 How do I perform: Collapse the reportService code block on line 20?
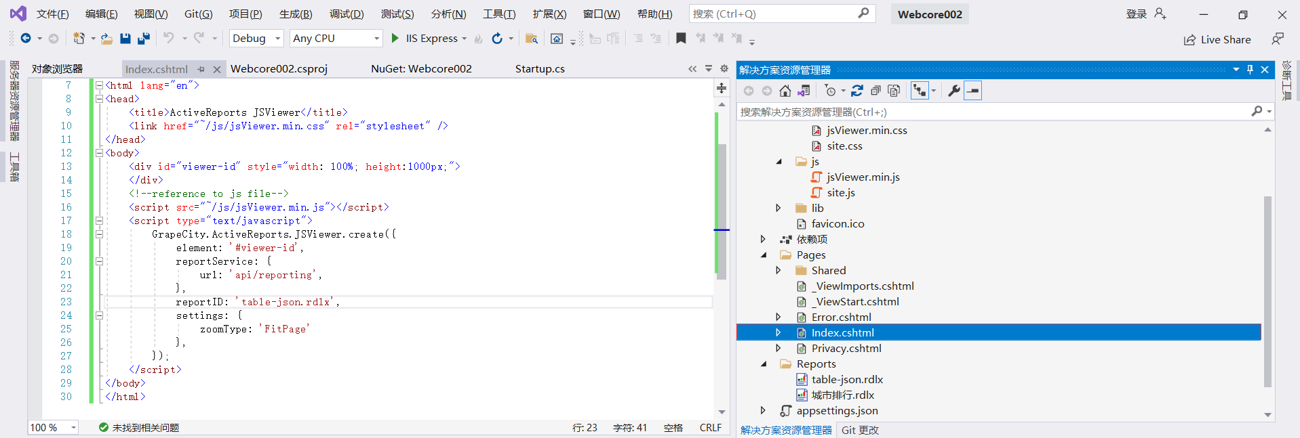click(x=99, y=261)
